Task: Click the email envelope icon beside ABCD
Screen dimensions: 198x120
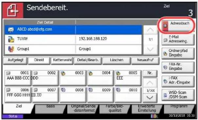Action: tap(11, 30)
